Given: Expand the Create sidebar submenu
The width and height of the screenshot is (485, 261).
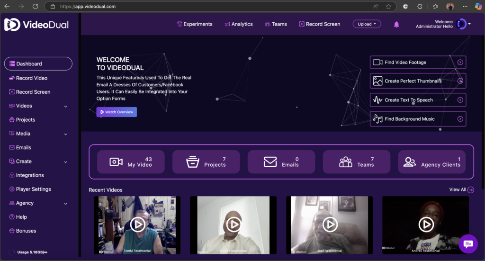Looking at the screenshot, I should 65,162.
